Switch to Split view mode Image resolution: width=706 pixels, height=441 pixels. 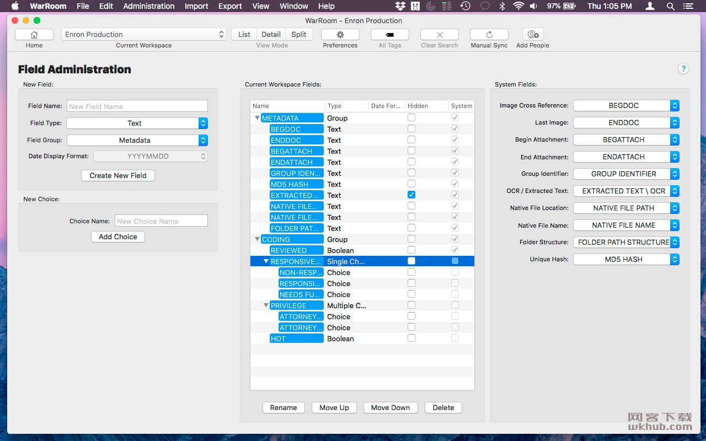(299, 34)
